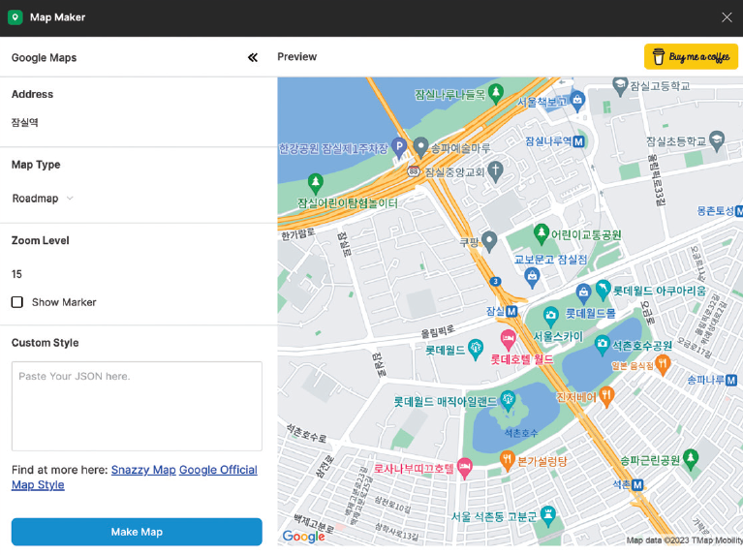Click the Buy me a coffee button
Image resolution: width=743 pixels, height=555 pixels.
click(691, 57)
